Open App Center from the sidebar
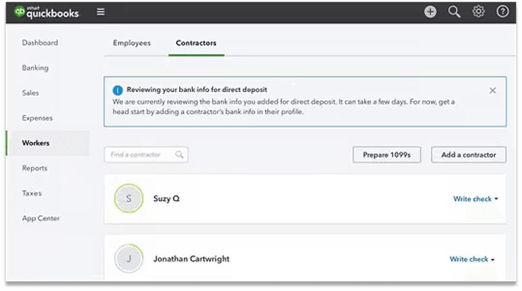This screenshot has height=291, width=522. click(41, 219)
